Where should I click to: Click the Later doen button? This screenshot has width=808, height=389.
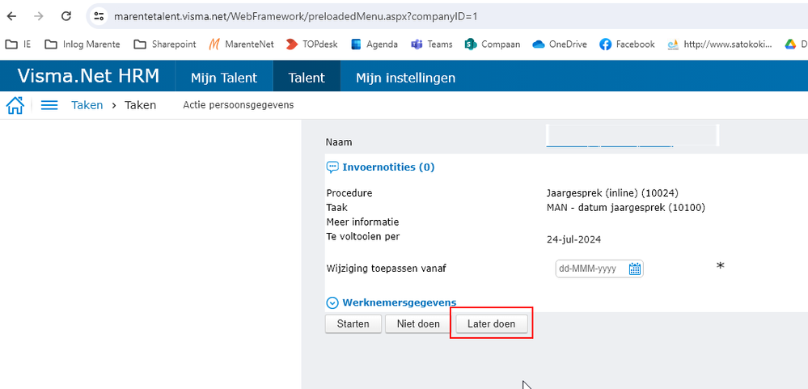[x=491, y=323]
